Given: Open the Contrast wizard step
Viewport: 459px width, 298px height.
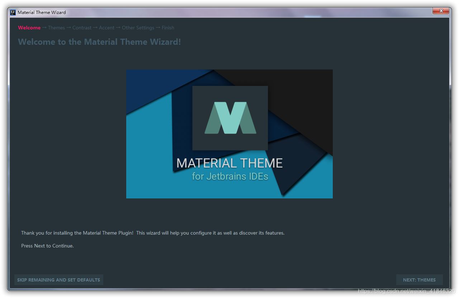Looking at the screenshot, I should [x=82, y=28].
